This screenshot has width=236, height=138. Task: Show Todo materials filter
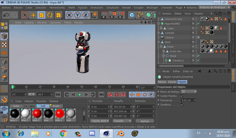tap(16, 106)
